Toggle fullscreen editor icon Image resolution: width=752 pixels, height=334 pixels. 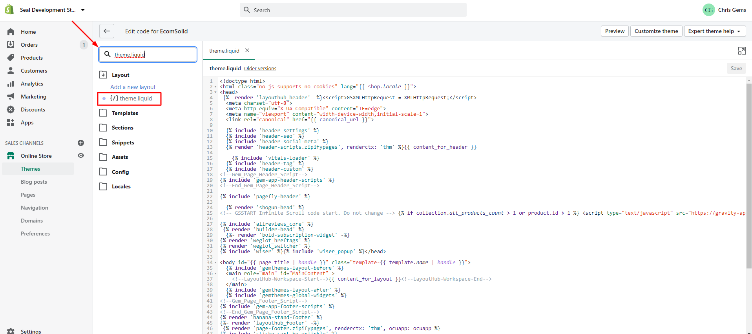click(x=742, y=51)
